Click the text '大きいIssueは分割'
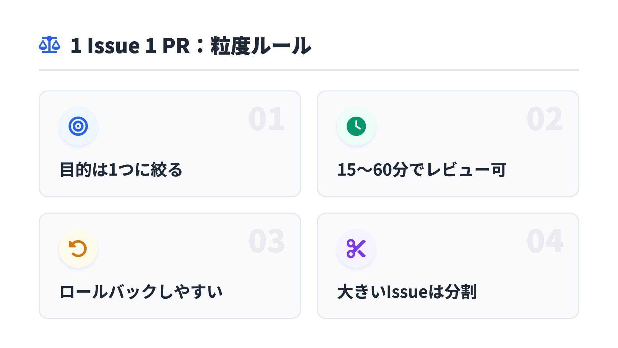618x348 pixels. pos(407,292)
